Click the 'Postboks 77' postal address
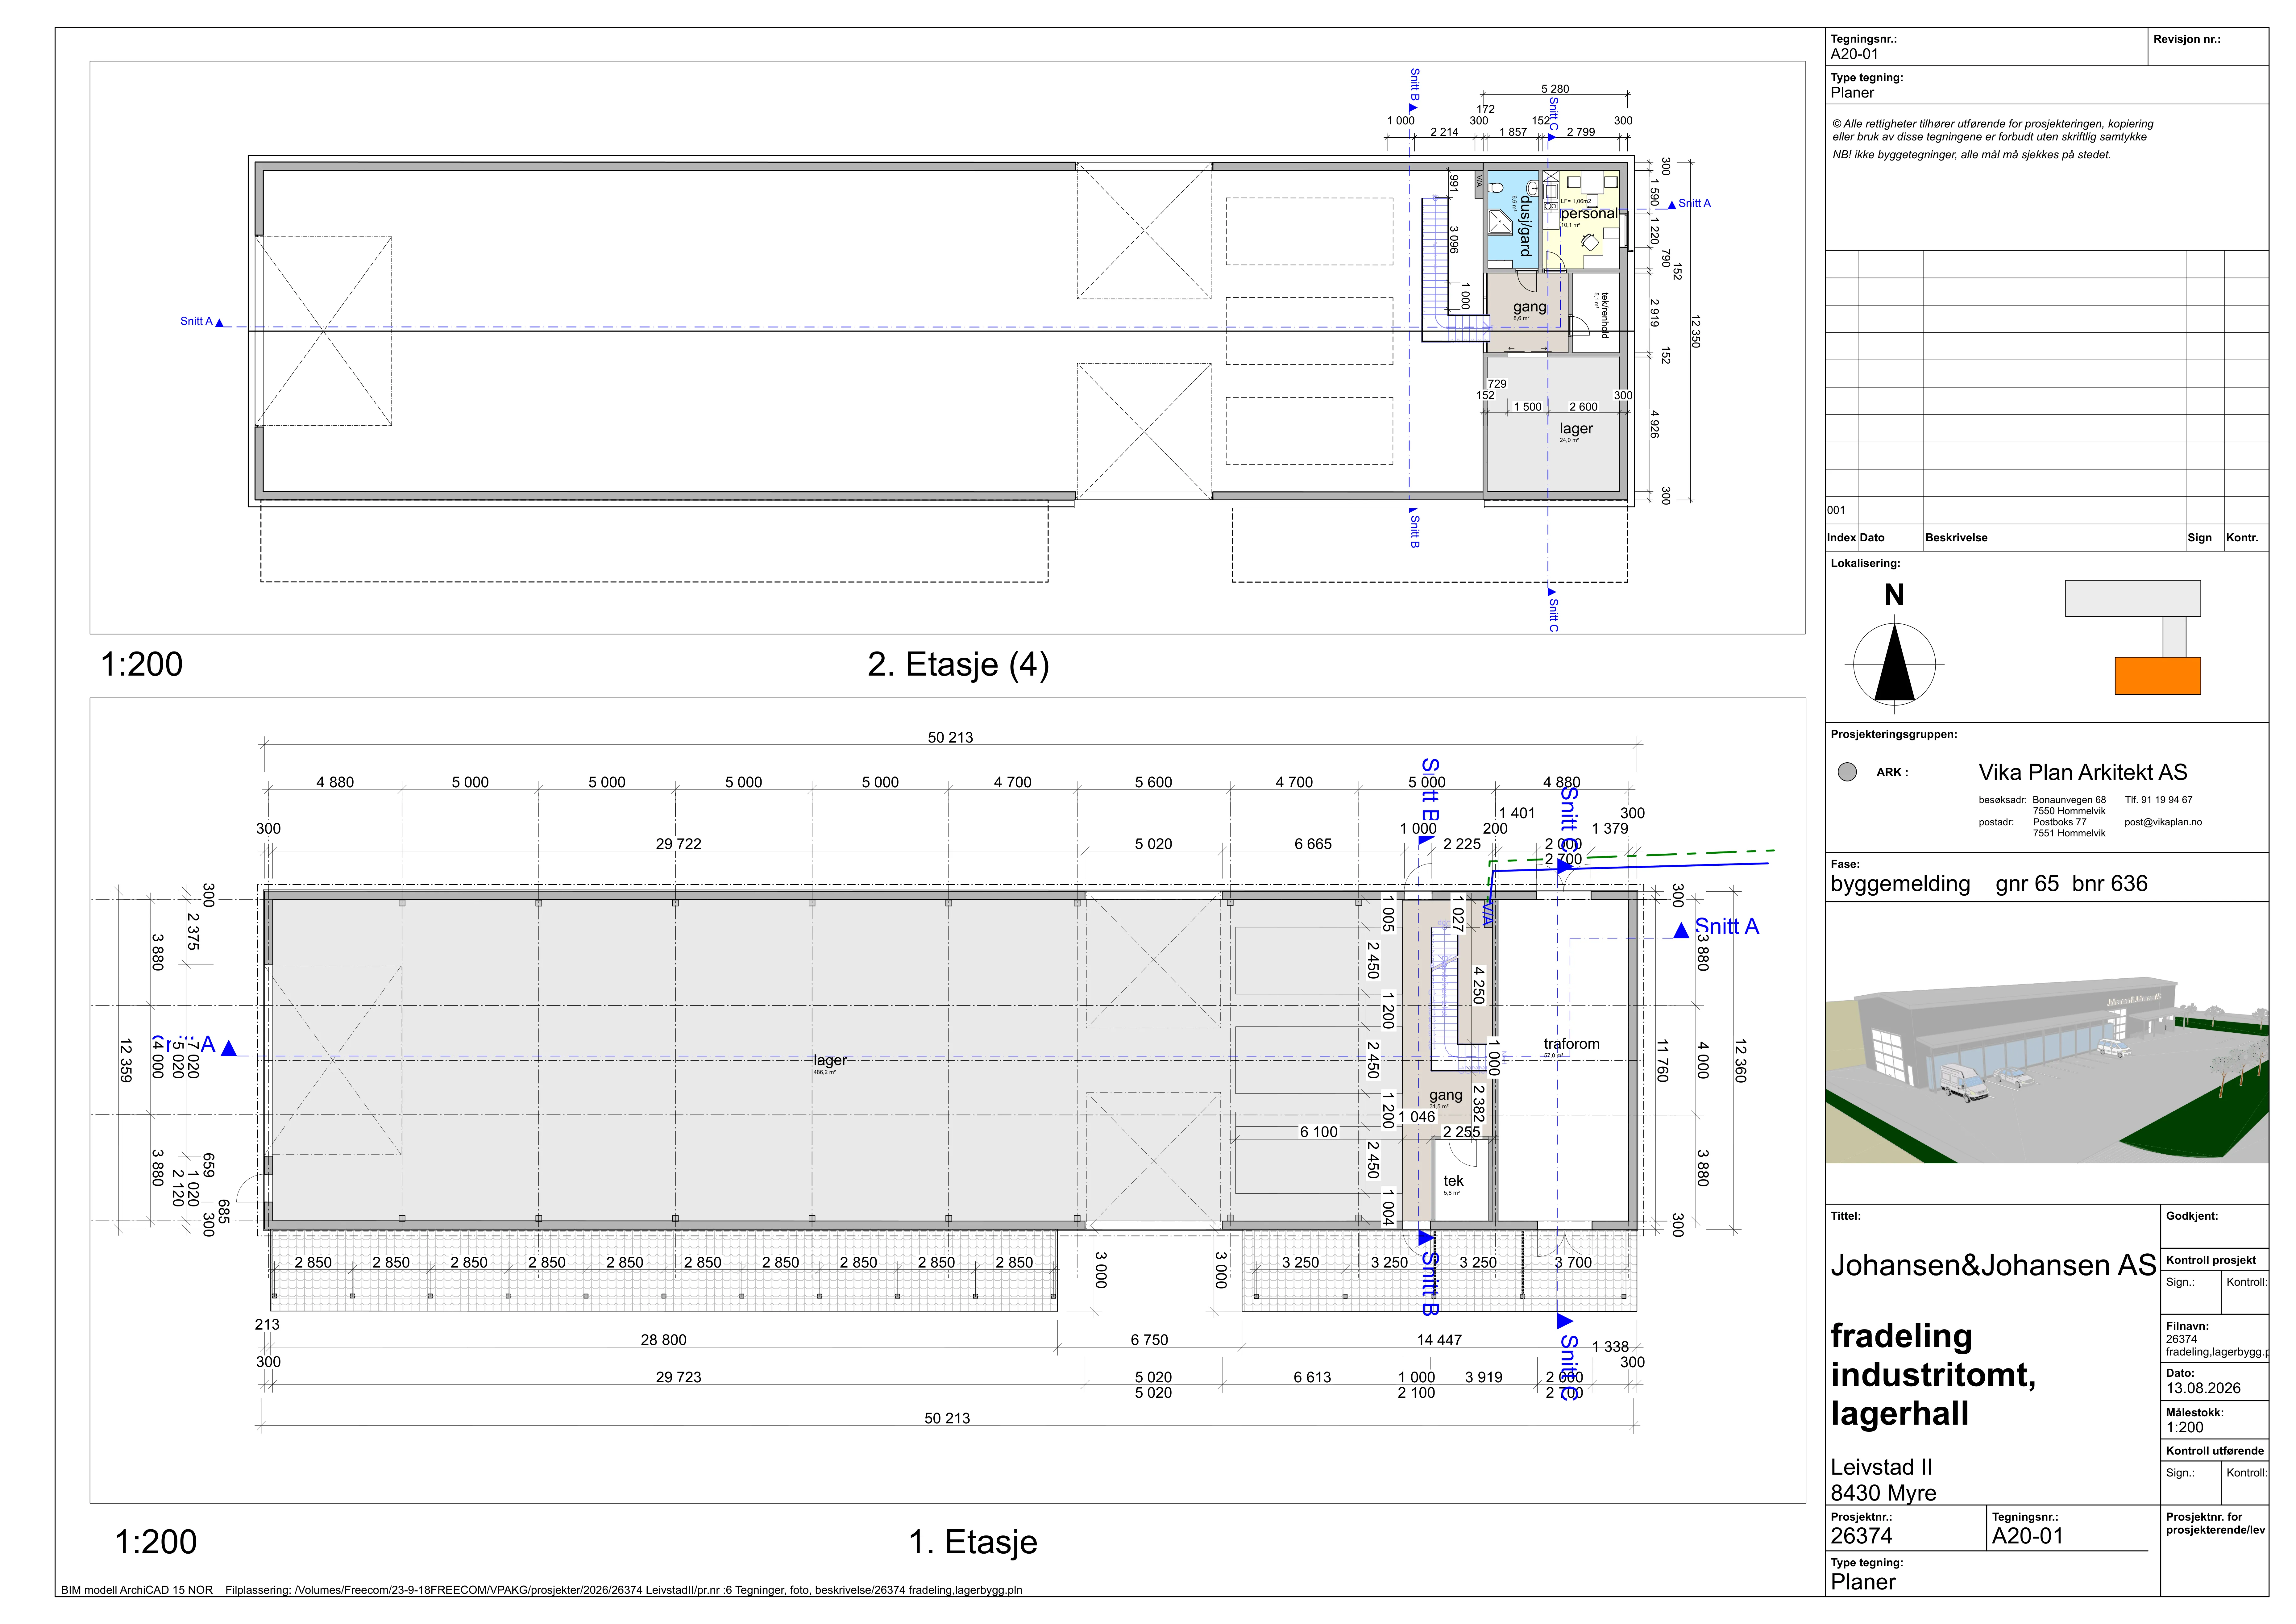This screenshot has height=1624, width=2296. (2059, 822)
